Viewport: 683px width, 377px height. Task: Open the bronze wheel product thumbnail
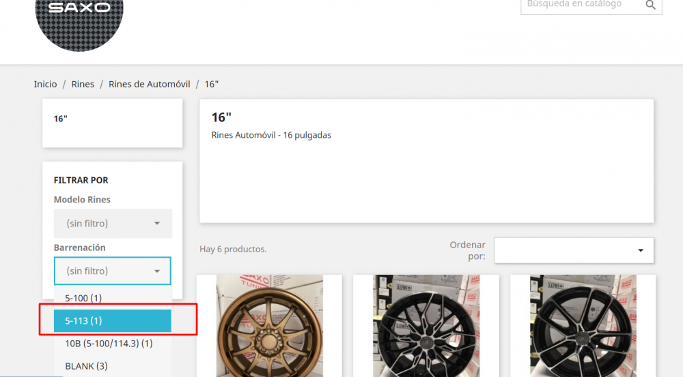270,326
